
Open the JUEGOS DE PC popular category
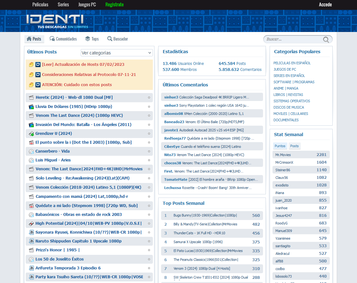point(285,69)
